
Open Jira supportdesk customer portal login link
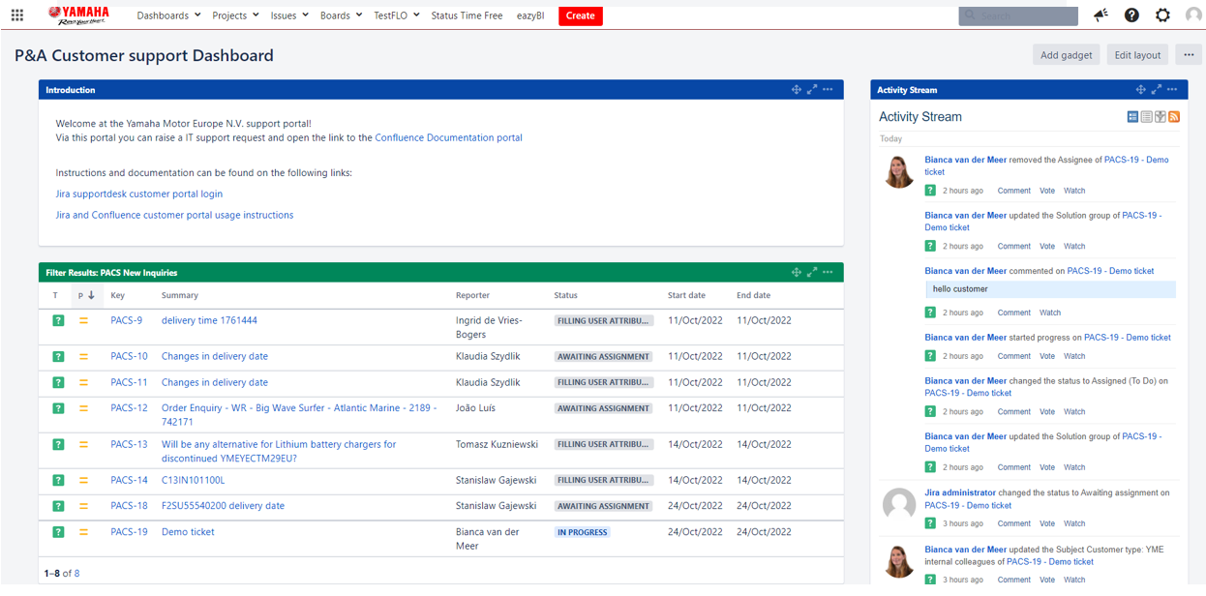click(139, 194)
